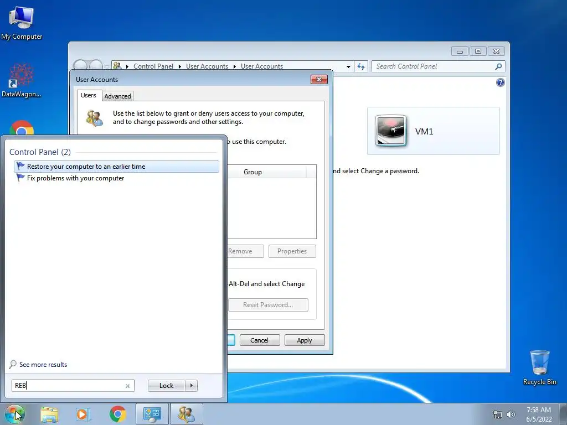Switch to Control Panel taskbar window
Viewport: 567px width, 425px height.
click(x=152, y=414)
